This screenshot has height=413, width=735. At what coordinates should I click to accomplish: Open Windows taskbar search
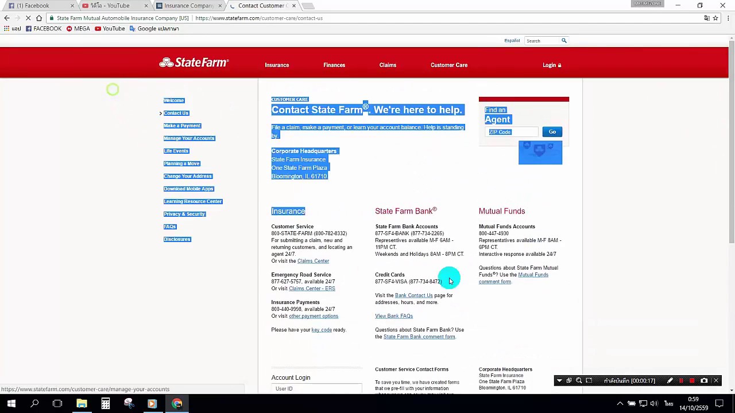point(34,404)
